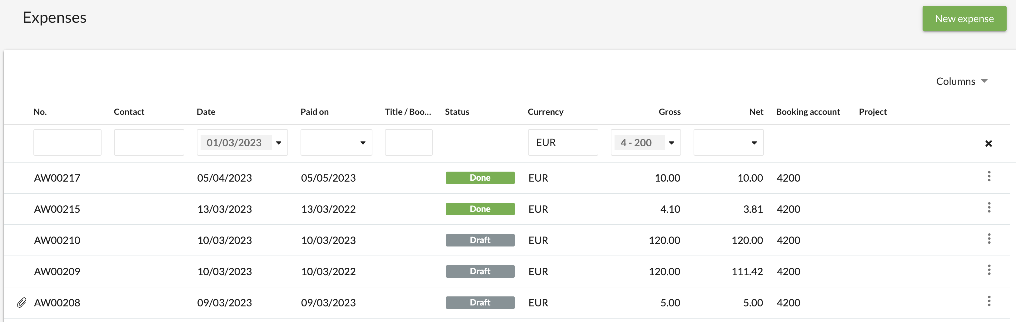The image size is (1016, 322).
Task: Open the Net filter dropdown
Action: (754, 143)
